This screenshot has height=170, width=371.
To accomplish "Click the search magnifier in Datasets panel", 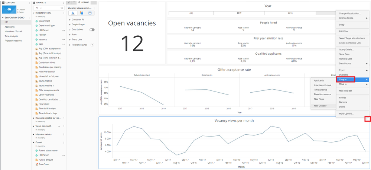I will (x=62, y=8).
